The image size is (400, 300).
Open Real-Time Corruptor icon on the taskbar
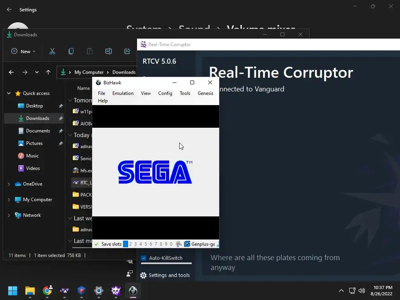click(x=116, y=291)
